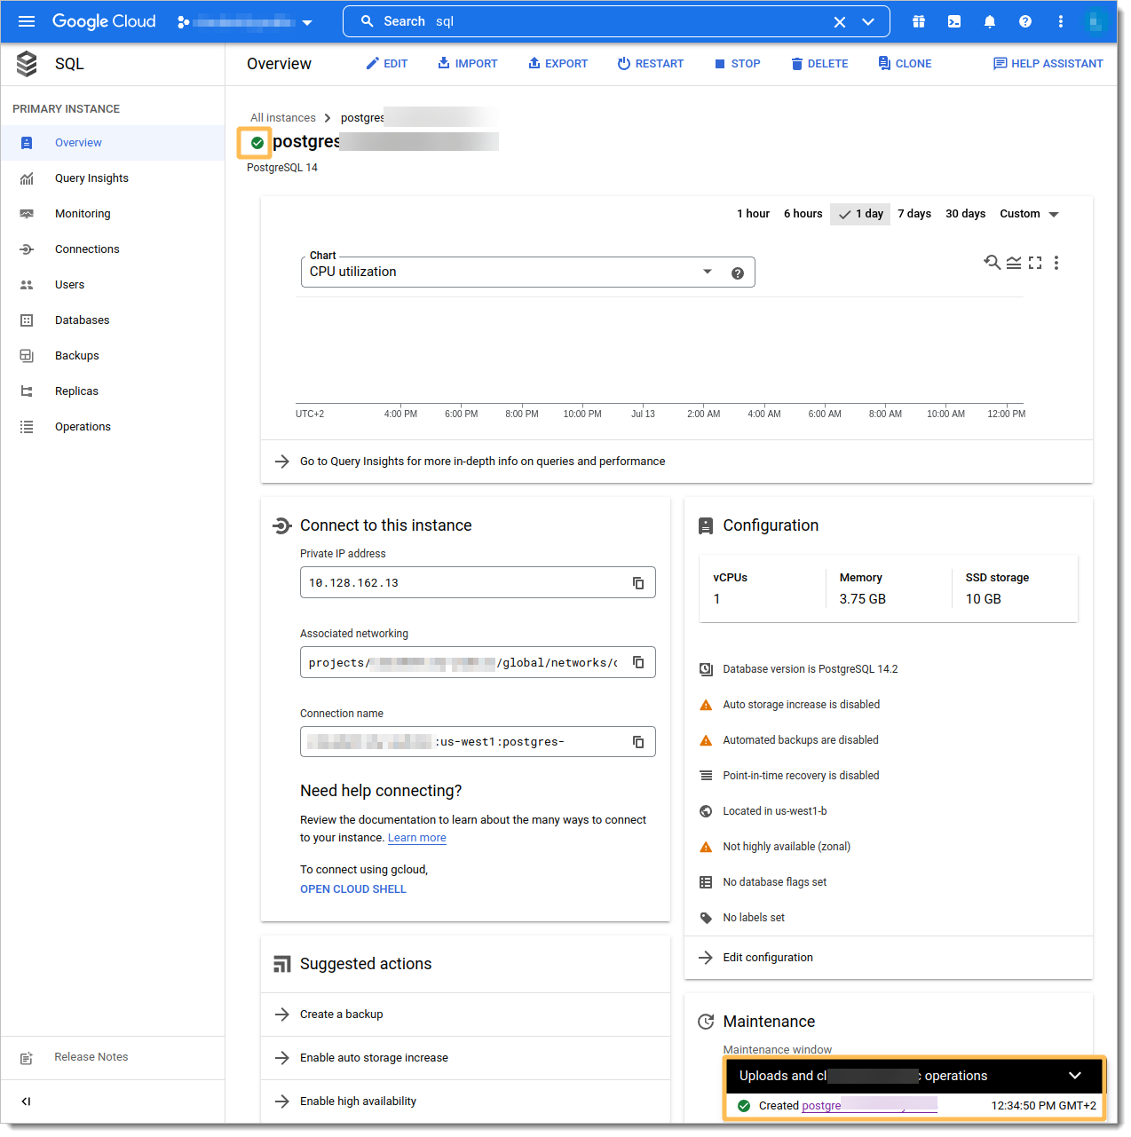The width and height of the screenshot is (1131, 1137).
Task: Click the user account avatar
Action: [1097, 21]
